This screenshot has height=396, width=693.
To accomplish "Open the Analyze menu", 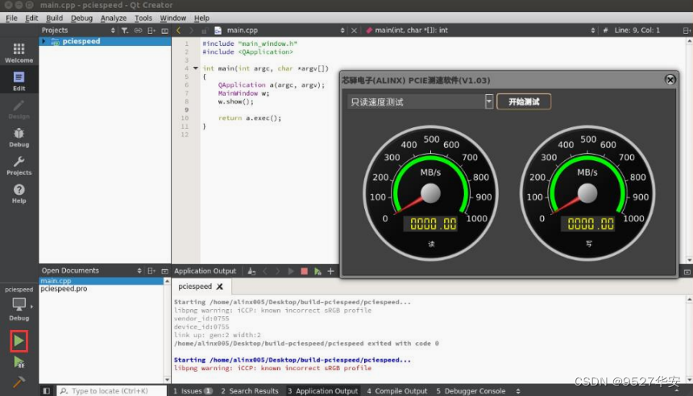I will pos(114,18).
